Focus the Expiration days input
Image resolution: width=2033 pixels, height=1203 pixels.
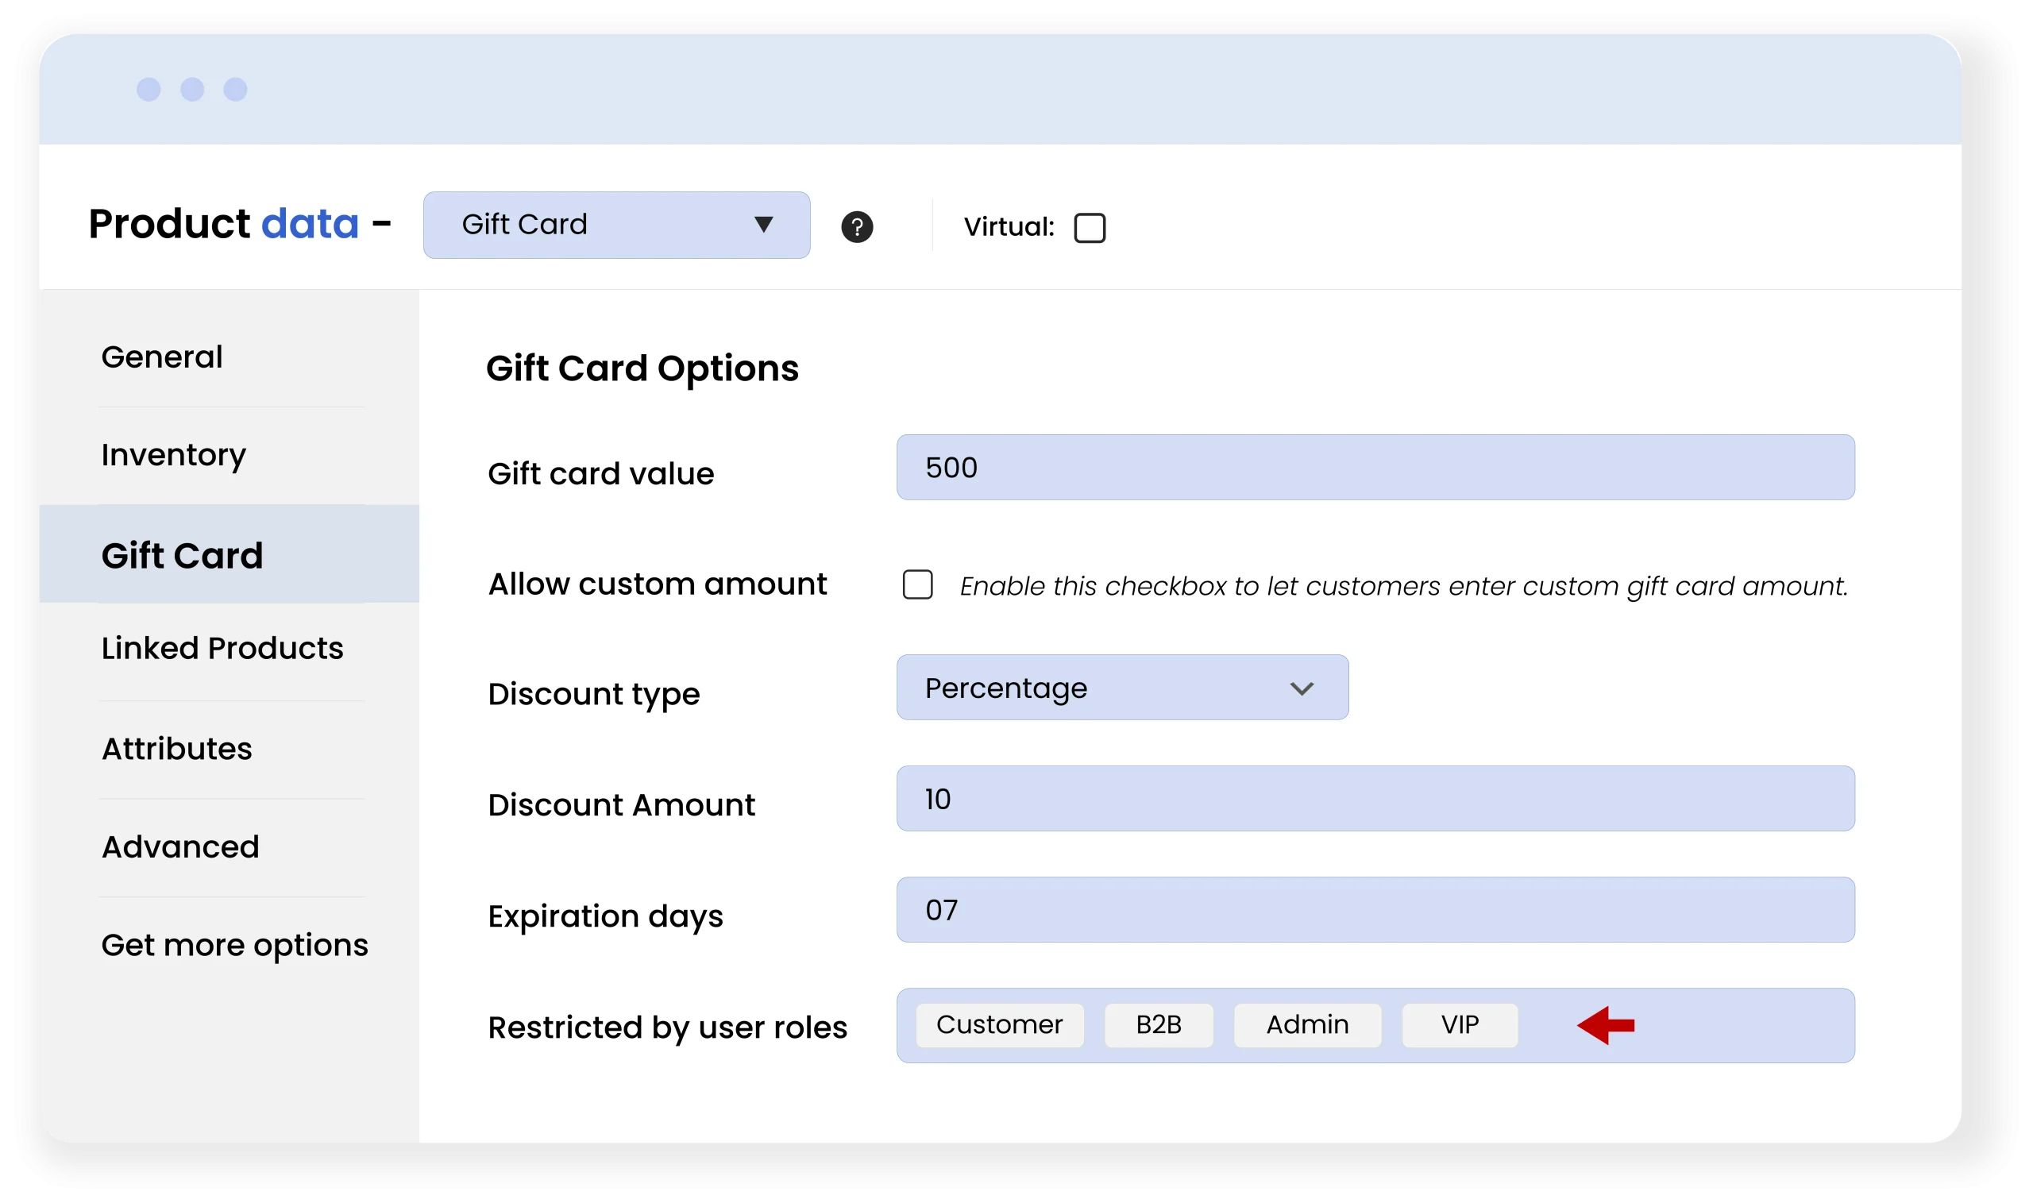pyautogui.click(x=1375, y=909)
